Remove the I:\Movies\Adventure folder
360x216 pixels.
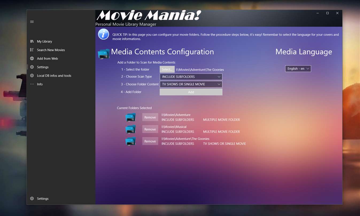pos(150,117)
